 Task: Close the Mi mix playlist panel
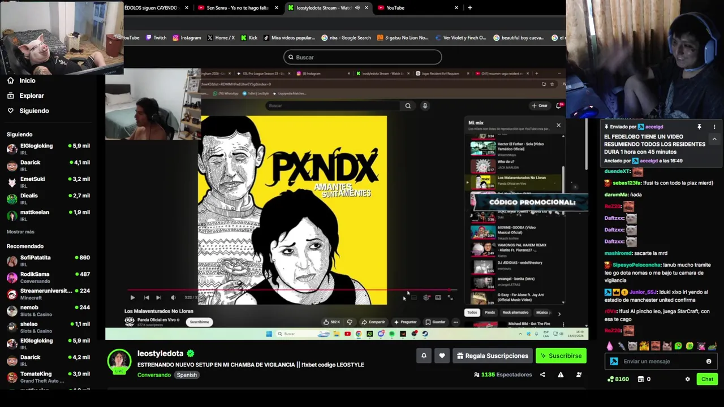558,125
